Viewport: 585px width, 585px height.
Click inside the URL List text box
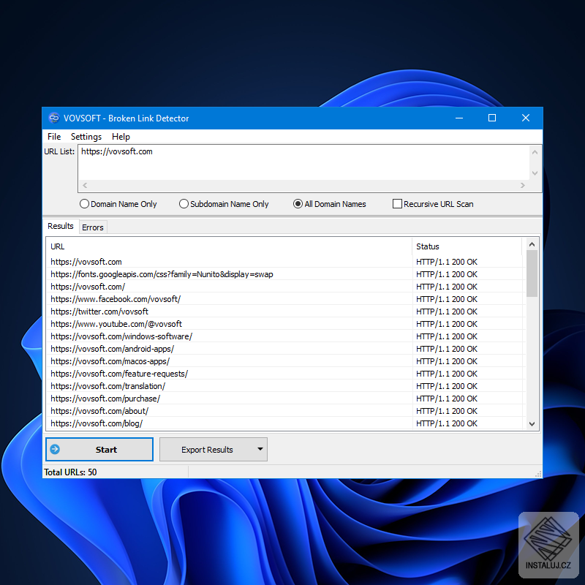point(303,162)
